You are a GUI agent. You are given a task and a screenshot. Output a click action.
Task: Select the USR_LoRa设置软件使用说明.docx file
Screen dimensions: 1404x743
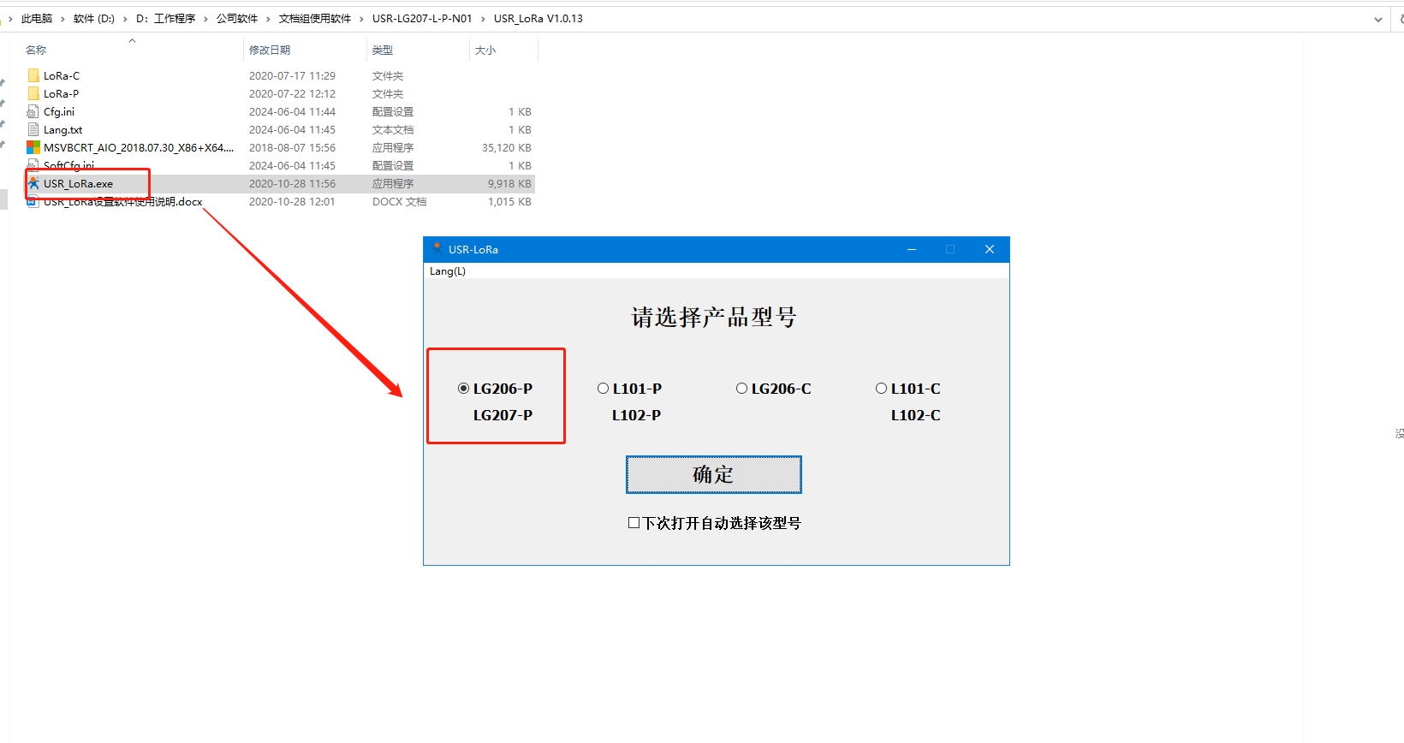[x=123, y=202]
